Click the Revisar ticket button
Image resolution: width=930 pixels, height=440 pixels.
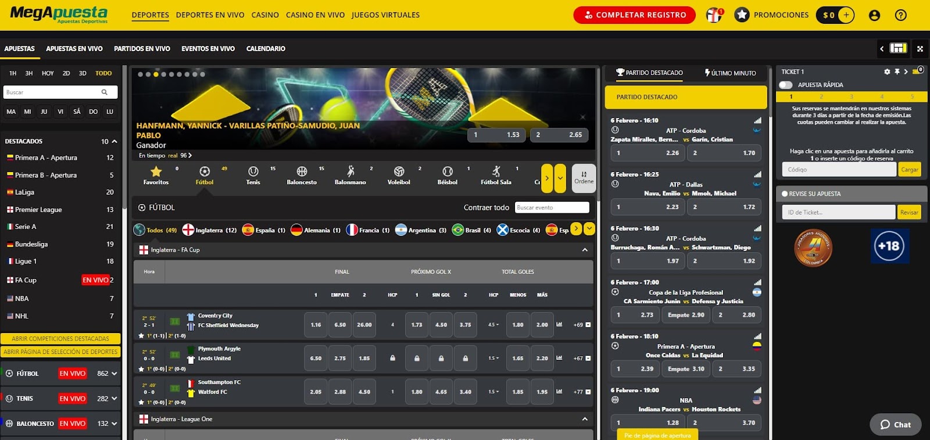[x=909, y=212]
